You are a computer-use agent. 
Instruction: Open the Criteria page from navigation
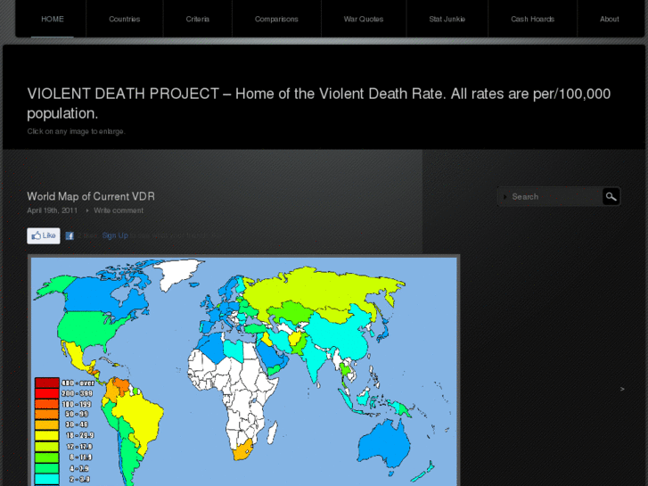pyautogui.click(x=198, y=19)
